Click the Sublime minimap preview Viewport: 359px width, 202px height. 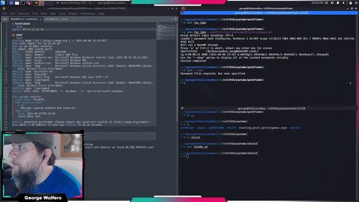(166, 31)
